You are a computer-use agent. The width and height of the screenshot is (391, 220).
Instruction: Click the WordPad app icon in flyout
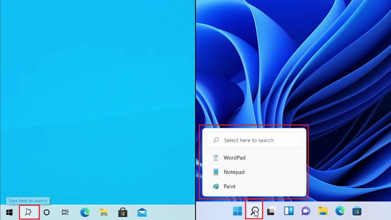[216, 158]
